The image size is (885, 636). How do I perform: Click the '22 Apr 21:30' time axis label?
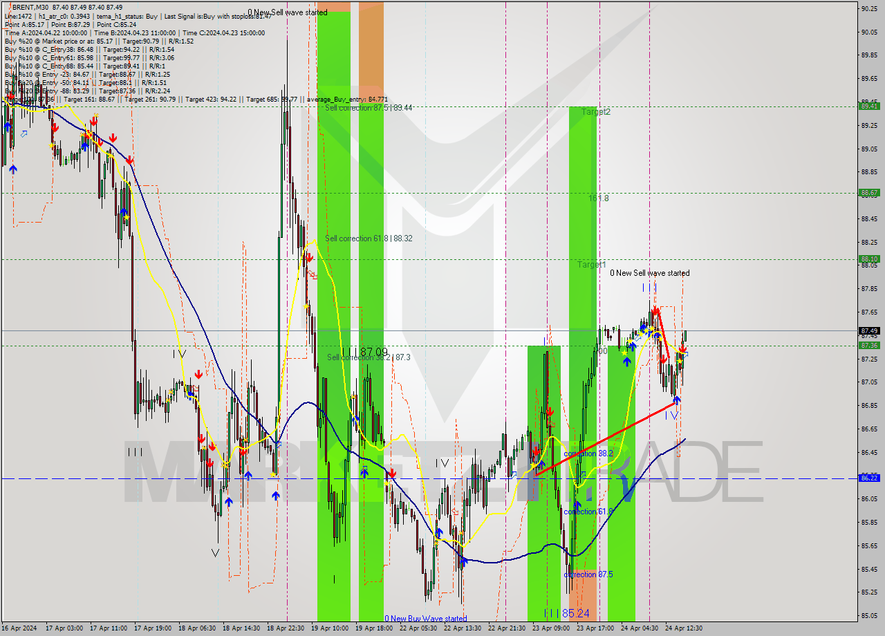coord(507,628)
